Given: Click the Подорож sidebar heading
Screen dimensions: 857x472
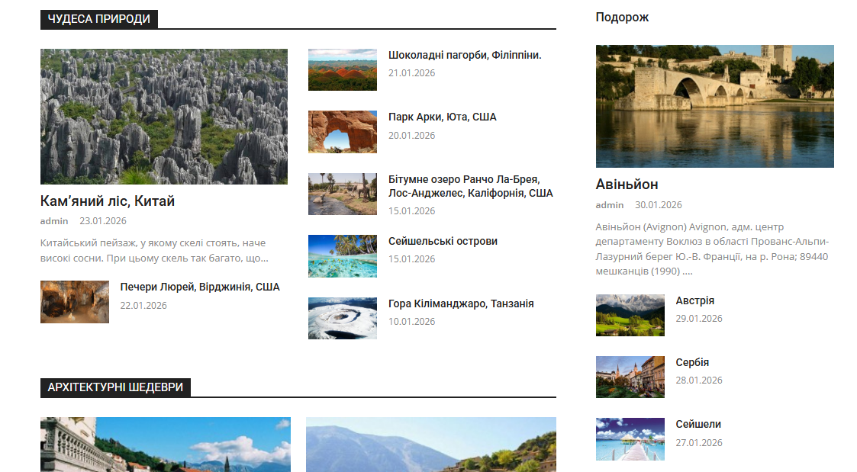Looking at the screenshot, I should click(x=622, y=18).
